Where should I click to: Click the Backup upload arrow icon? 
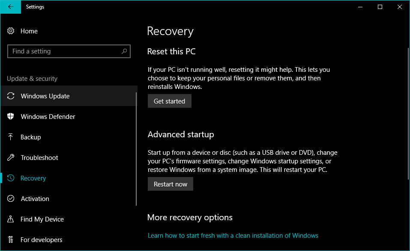click(x=11, y=137)
